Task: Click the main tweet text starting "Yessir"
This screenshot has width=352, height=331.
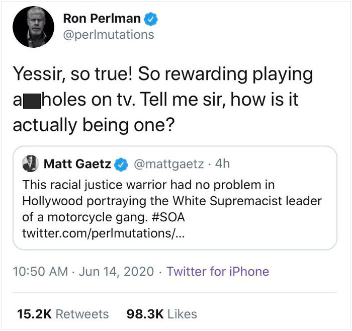Action: (x=162, y=75)
